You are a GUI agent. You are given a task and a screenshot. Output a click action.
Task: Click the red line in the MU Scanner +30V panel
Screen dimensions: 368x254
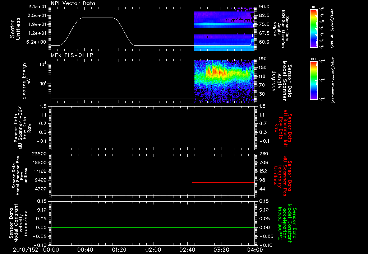point(224,139)
